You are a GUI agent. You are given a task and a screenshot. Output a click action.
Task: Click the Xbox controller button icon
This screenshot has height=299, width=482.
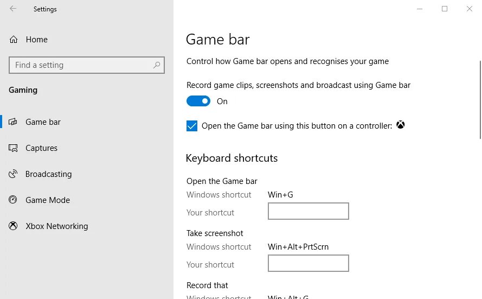400,125
